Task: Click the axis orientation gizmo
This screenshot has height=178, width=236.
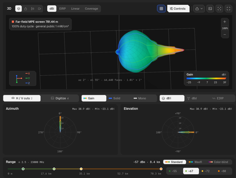Action: [19, 79]
